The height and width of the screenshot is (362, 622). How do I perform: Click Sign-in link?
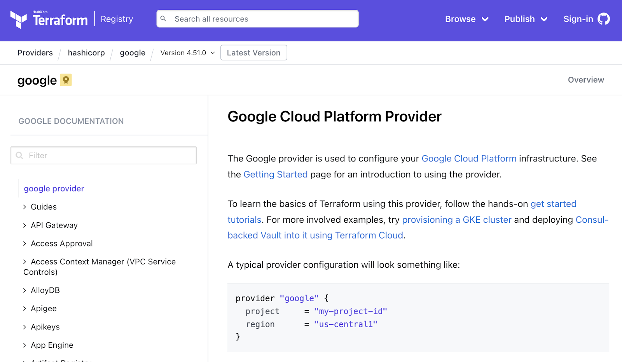coord(578,19)
